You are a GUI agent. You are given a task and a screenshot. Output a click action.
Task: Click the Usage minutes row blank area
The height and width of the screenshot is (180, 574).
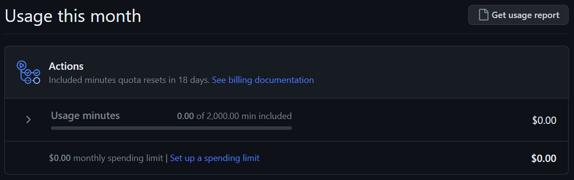(403, 120)
